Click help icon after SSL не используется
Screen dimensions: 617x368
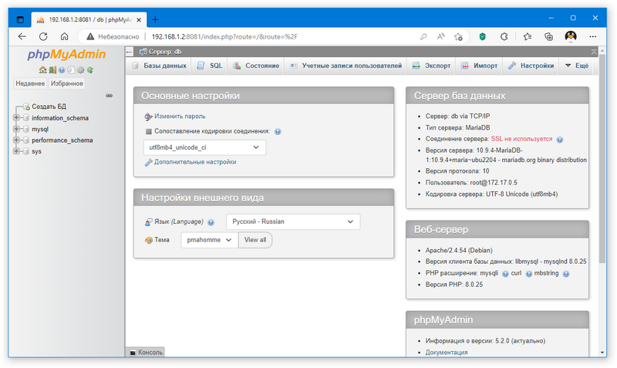560,140
